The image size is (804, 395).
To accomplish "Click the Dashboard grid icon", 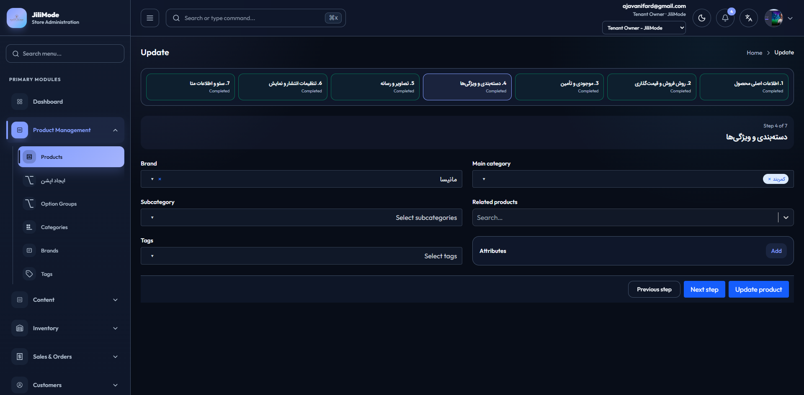I will (20, 102).
